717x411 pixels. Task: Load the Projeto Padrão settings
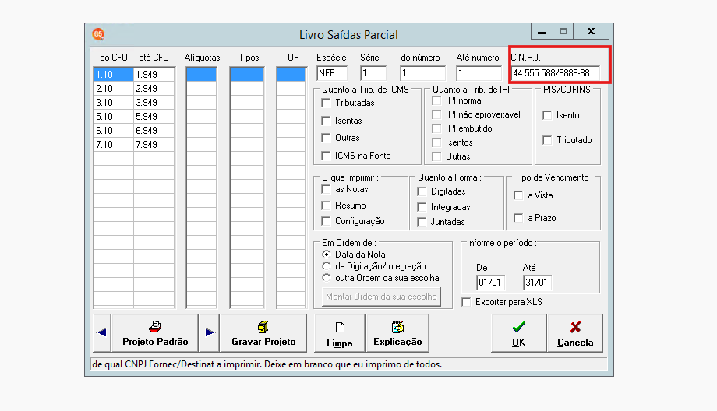tap(155, 332)
